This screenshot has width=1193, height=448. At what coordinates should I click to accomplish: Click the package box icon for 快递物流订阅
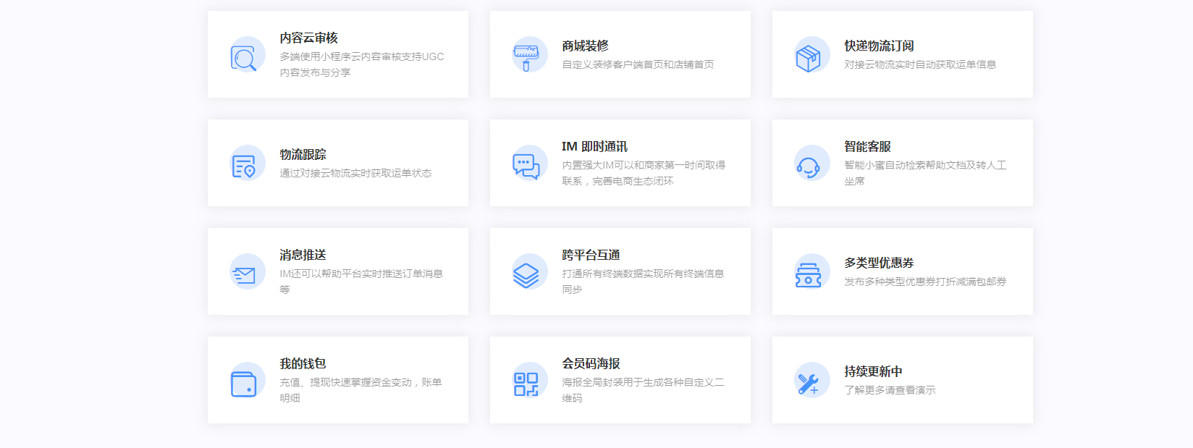[809, 56]
